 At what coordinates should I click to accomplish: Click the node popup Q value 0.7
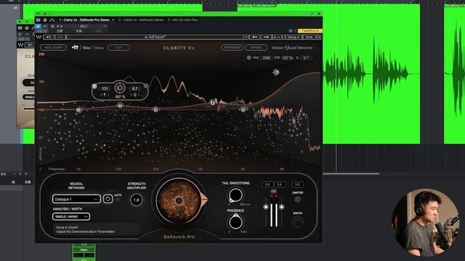point(135,88)
